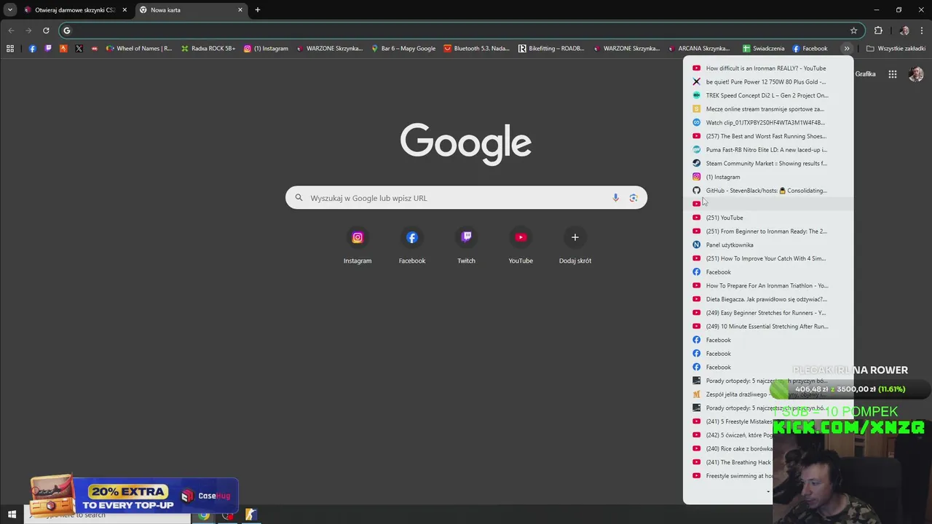This screenshot has width=932, height=524.
Task: Open a new tab with the plus button
Action: (x=257, y=10)
